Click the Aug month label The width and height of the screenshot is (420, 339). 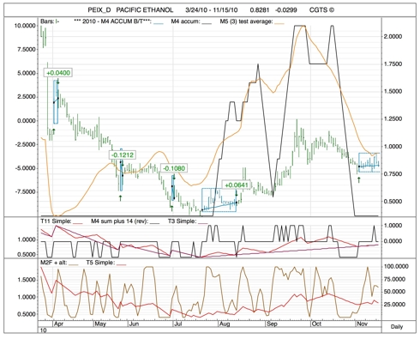pyautogui.click(x=225, y=324)
